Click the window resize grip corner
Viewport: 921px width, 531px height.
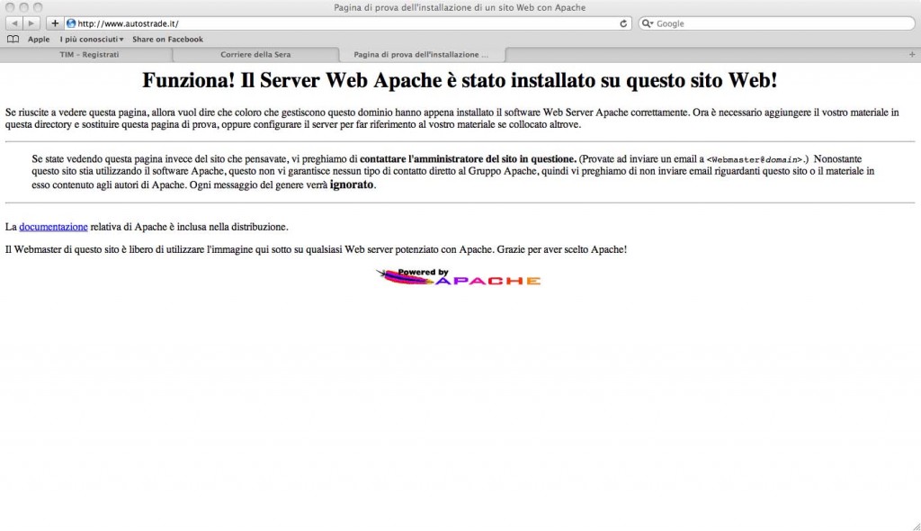tap(916, 526)
